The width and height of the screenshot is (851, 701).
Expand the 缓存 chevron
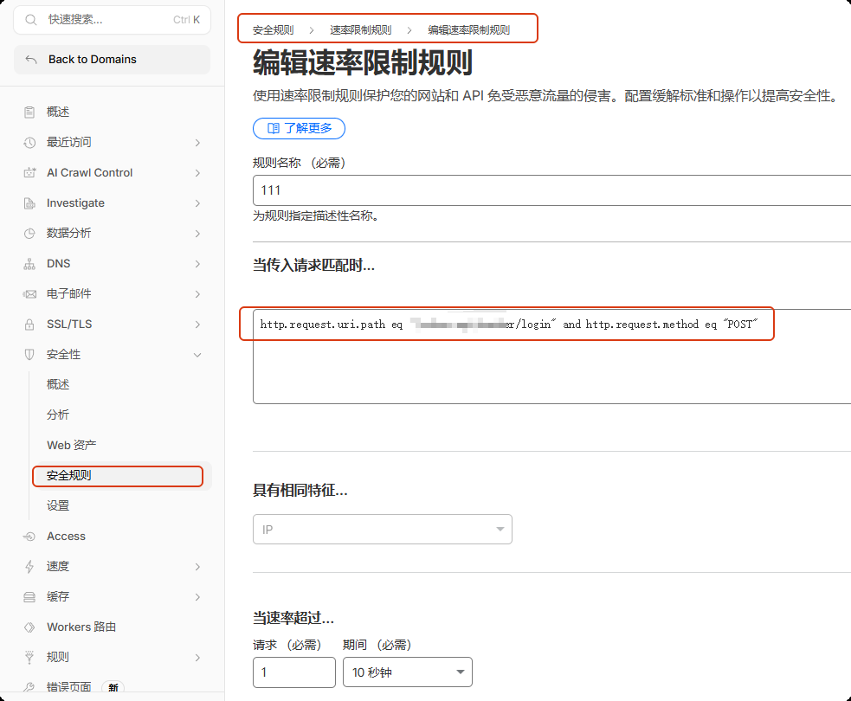click(x=197, y=597)
